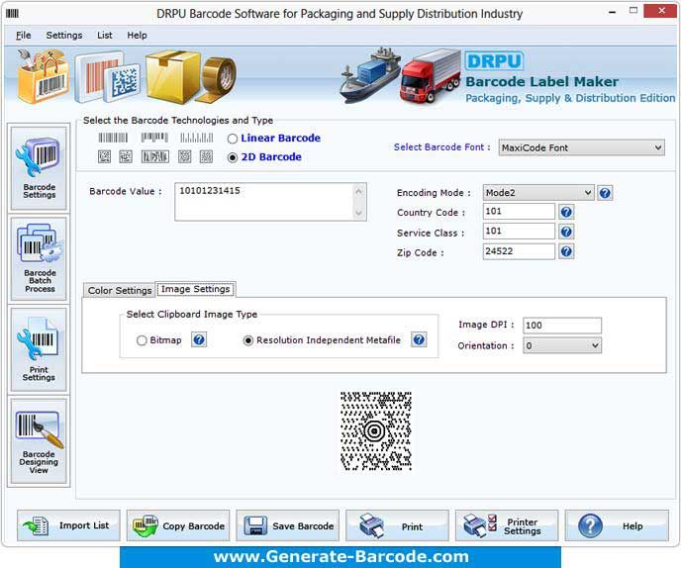Click the third linear barcode sample icon

(197, 138)
